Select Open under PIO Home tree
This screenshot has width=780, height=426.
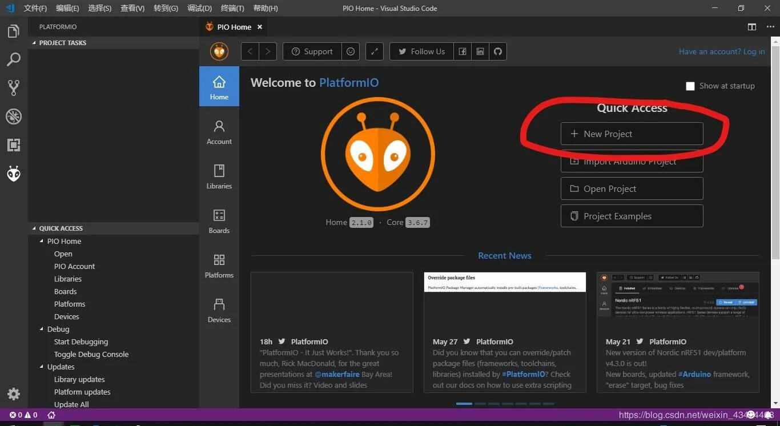tap(63, 254)
